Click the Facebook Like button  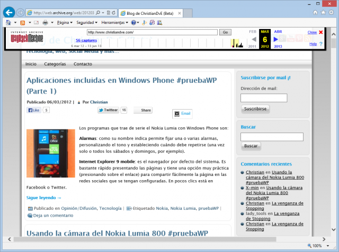click(x=34, y=110)
